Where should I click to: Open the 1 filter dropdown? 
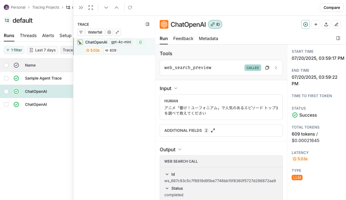[14, 50]
